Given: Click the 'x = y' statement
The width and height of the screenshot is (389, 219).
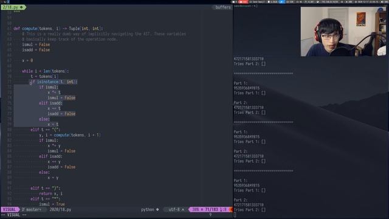Looking at the screenshot, I should click(53, 178).
